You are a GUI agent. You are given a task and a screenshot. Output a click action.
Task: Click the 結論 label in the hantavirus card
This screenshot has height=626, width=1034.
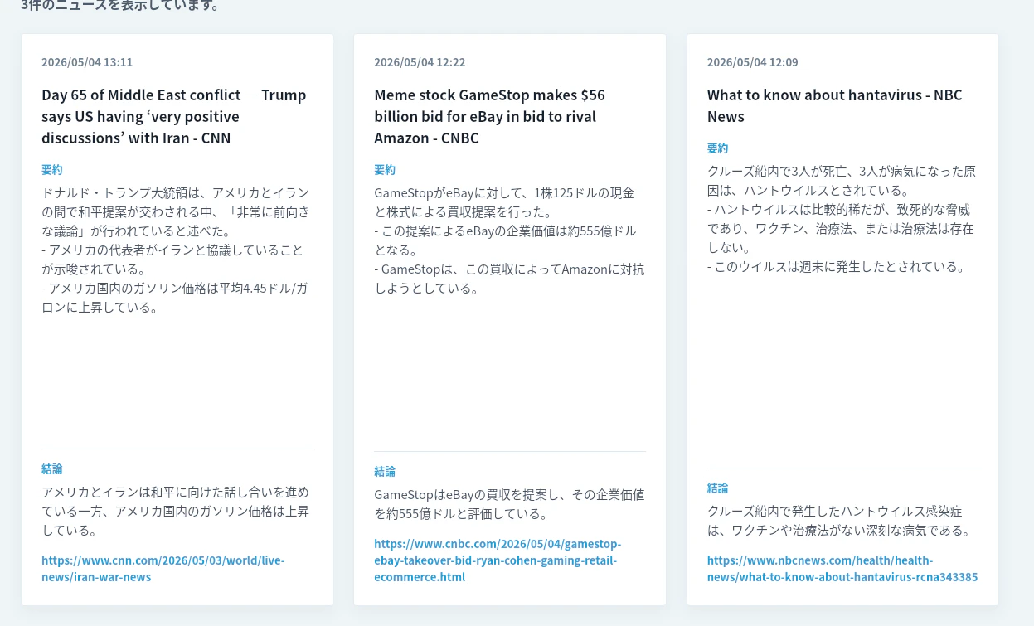pos(718,488)
